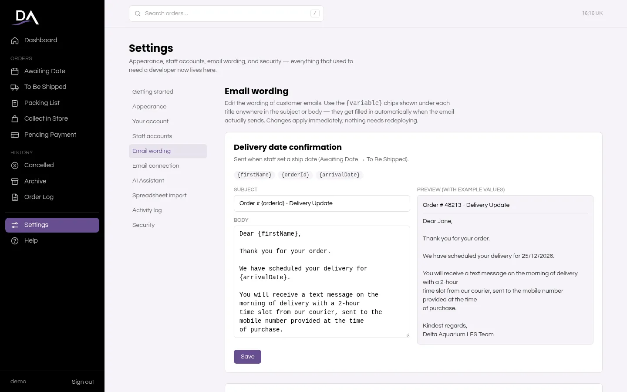627x392 pixels.
Task: Click the Pending Payment card icon
Action: tap(15, 135)
